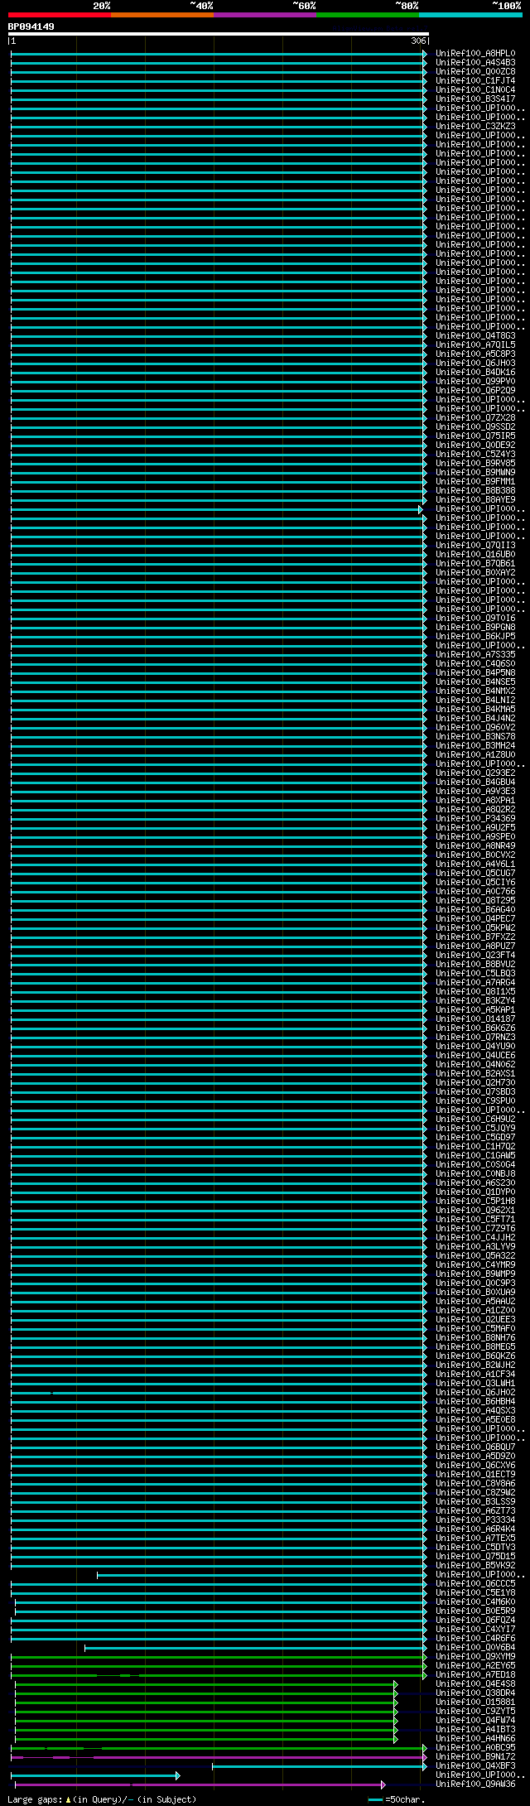Select the UniRef100_P34369 label
Image resolution: width=530 pixels, height=1806 pixels.
tap(475, 818)
